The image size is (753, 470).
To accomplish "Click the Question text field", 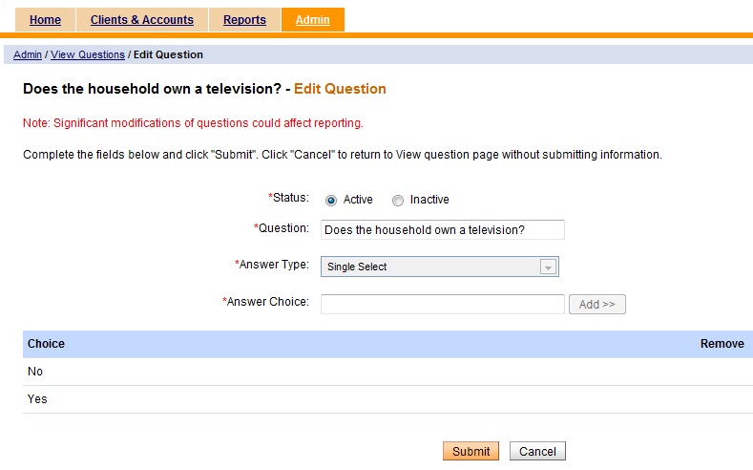I will 443,229.
